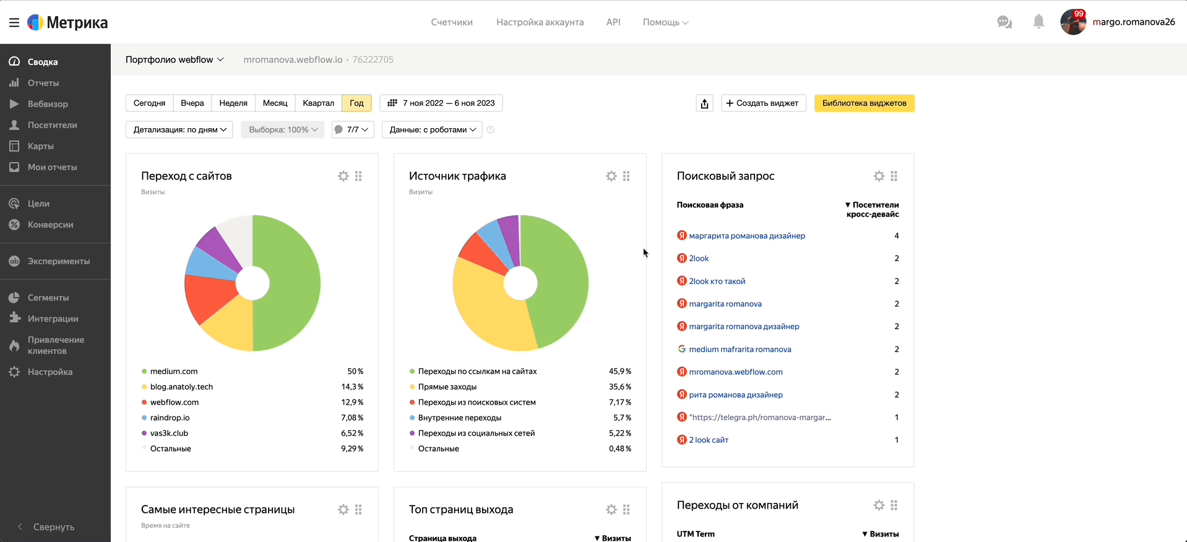Image resolution: width=1187 pixels, height=542 pixels.
Task: Open API in top navigation
Action: [613, 22]
